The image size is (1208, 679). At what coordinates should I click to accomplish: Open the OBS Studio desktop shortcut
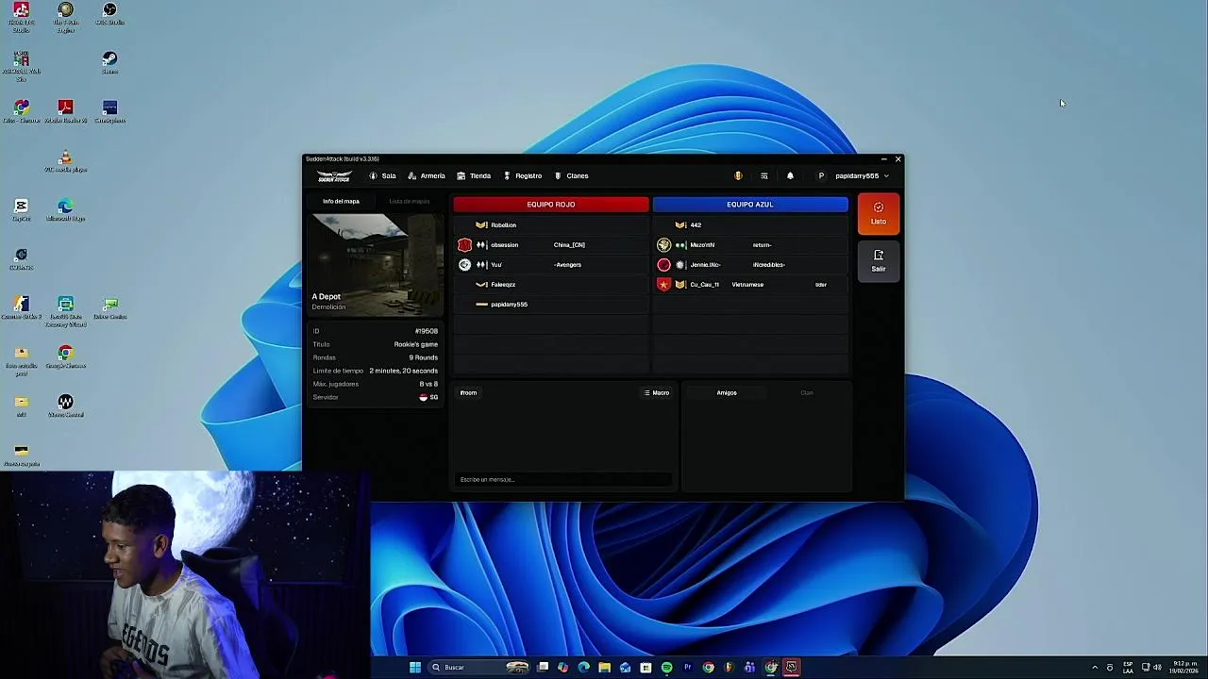pos(109,14)
